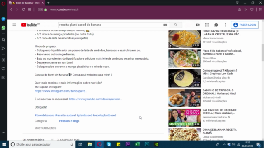The height and width of the screenshot is (148, 264).
Task: Open the Instagram danicaparro link
Action: 61,91
